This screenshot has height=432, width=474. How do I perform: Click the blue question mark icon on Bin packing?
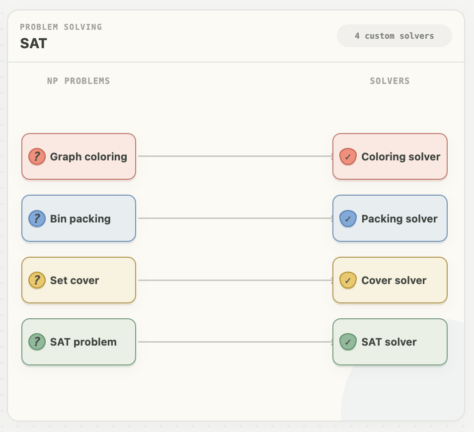pos(37,218)
